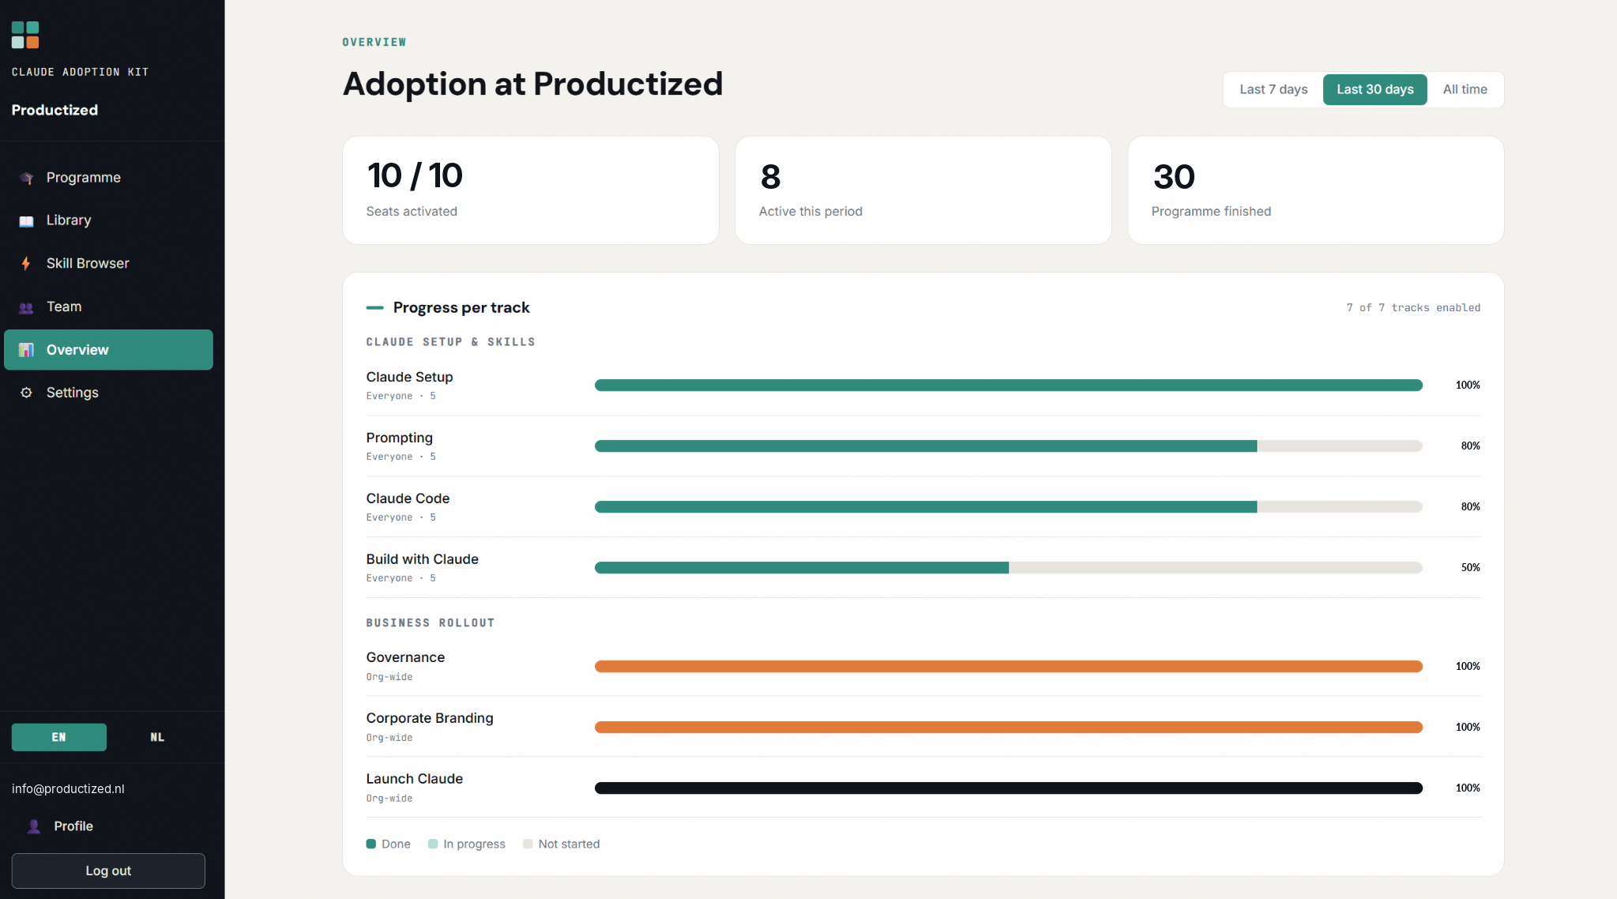Select the Last 30 days filter

[1374, 89]
